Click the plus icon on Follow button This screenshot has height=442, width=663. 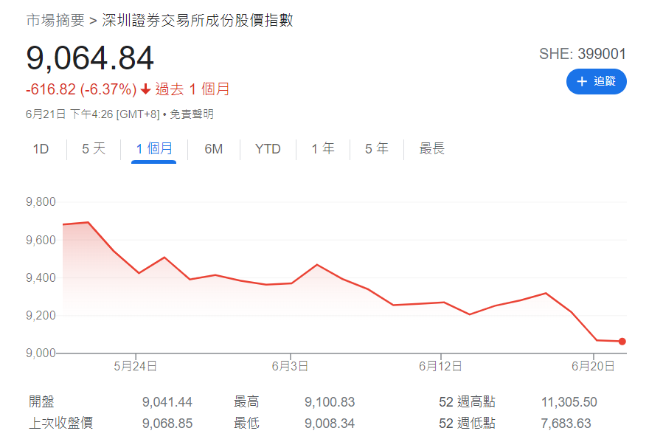click(582, 81)
